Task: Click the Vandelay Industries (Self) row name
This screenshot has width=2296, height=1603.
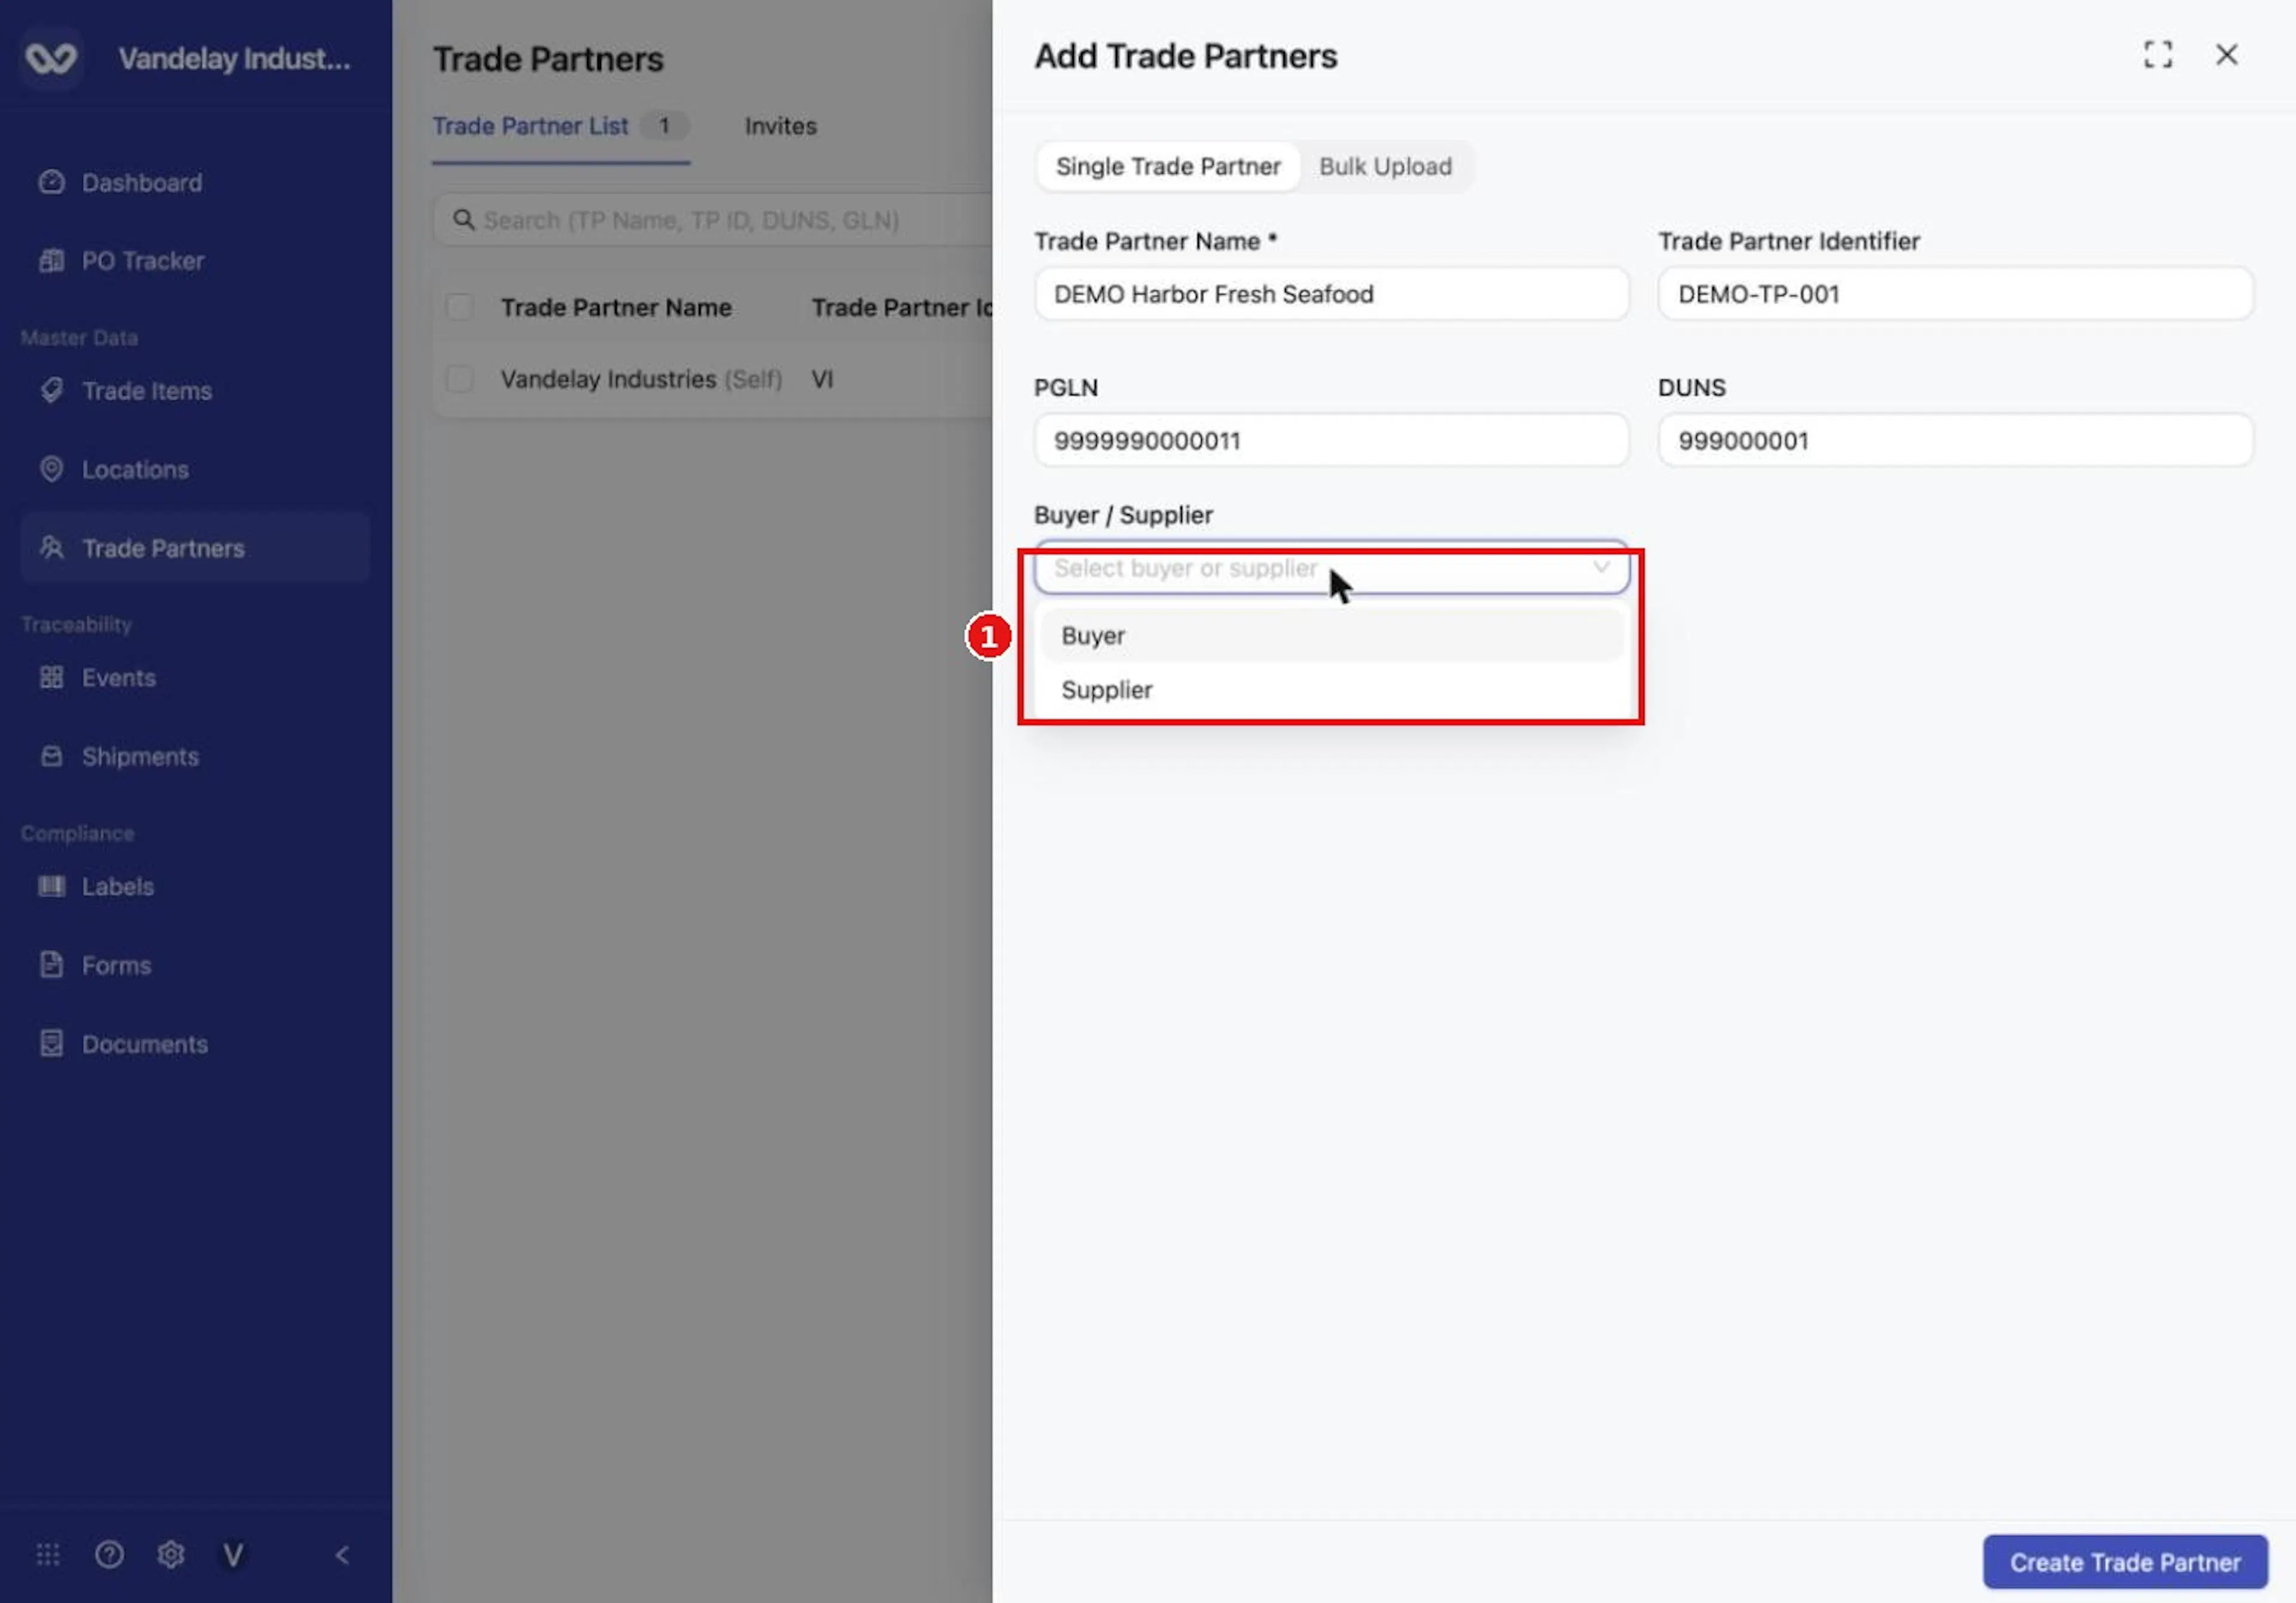Action: 641,380
